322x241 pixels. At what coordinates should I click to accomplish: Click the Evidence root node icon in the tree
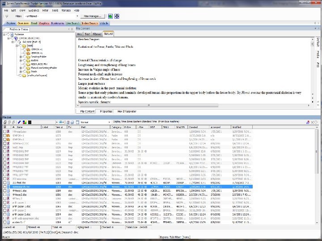point(12,34)
